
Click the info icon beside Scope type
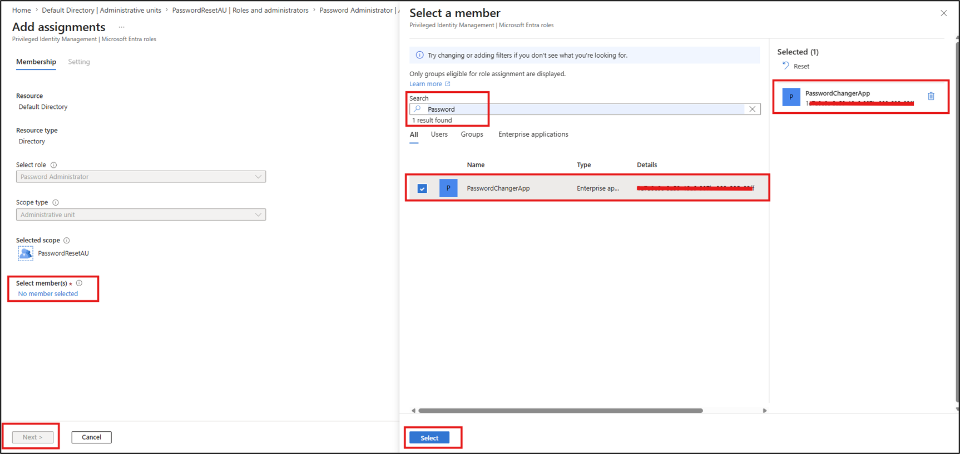point(56,203)
